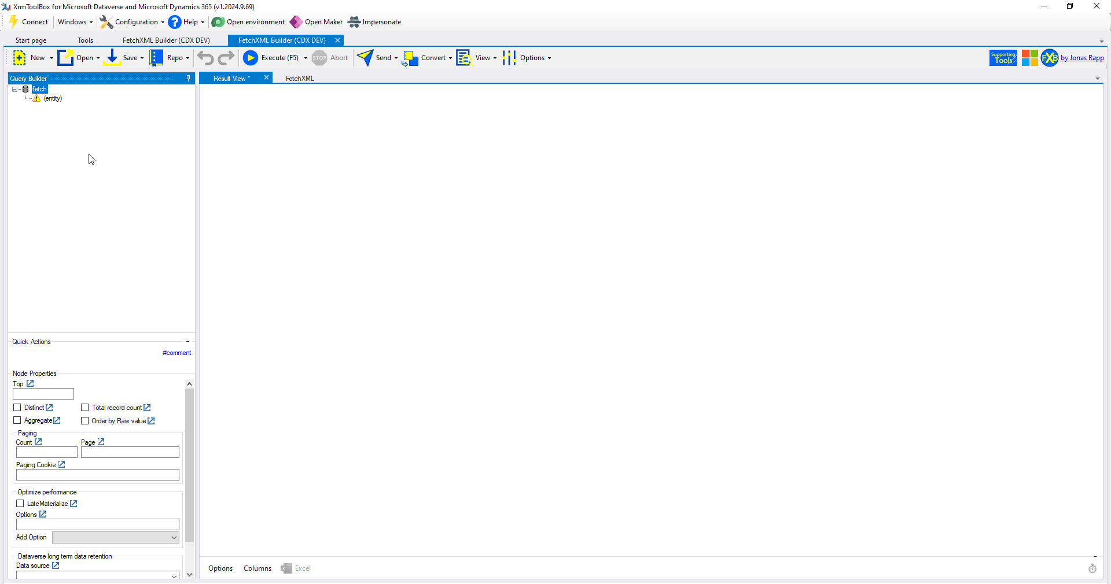Collapse the fetch tree node

(x=15, y=89)
